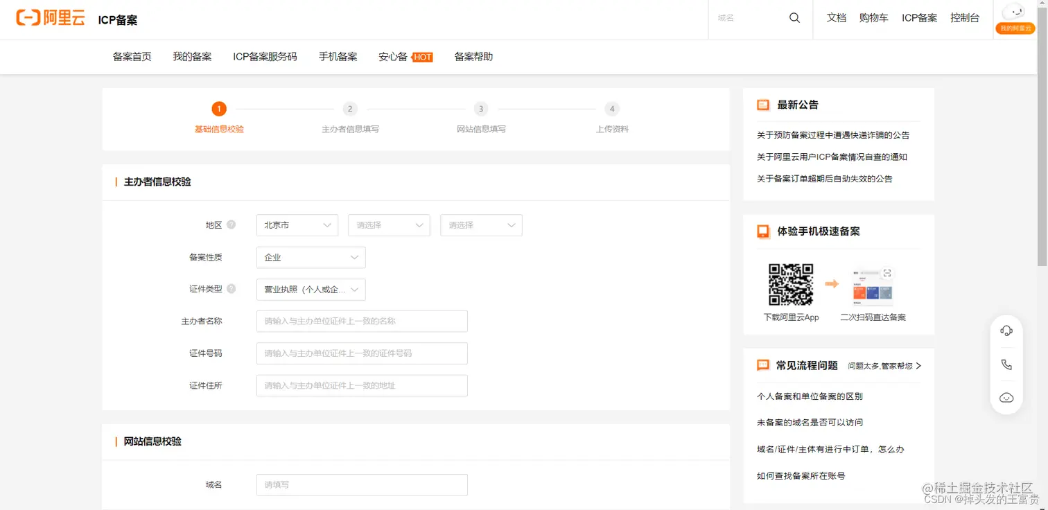Image resolution: width=1048 pixels, height=510 pixels.
Task: Open 如何查找备案所在账号
Action: coord(801,476)
